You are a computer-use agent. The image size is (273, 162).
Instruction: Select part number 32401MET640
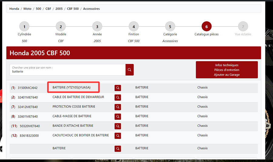point(28,97)
